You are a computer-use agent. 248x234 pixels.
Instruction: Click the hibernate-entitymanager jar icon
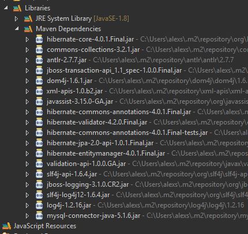39,153
